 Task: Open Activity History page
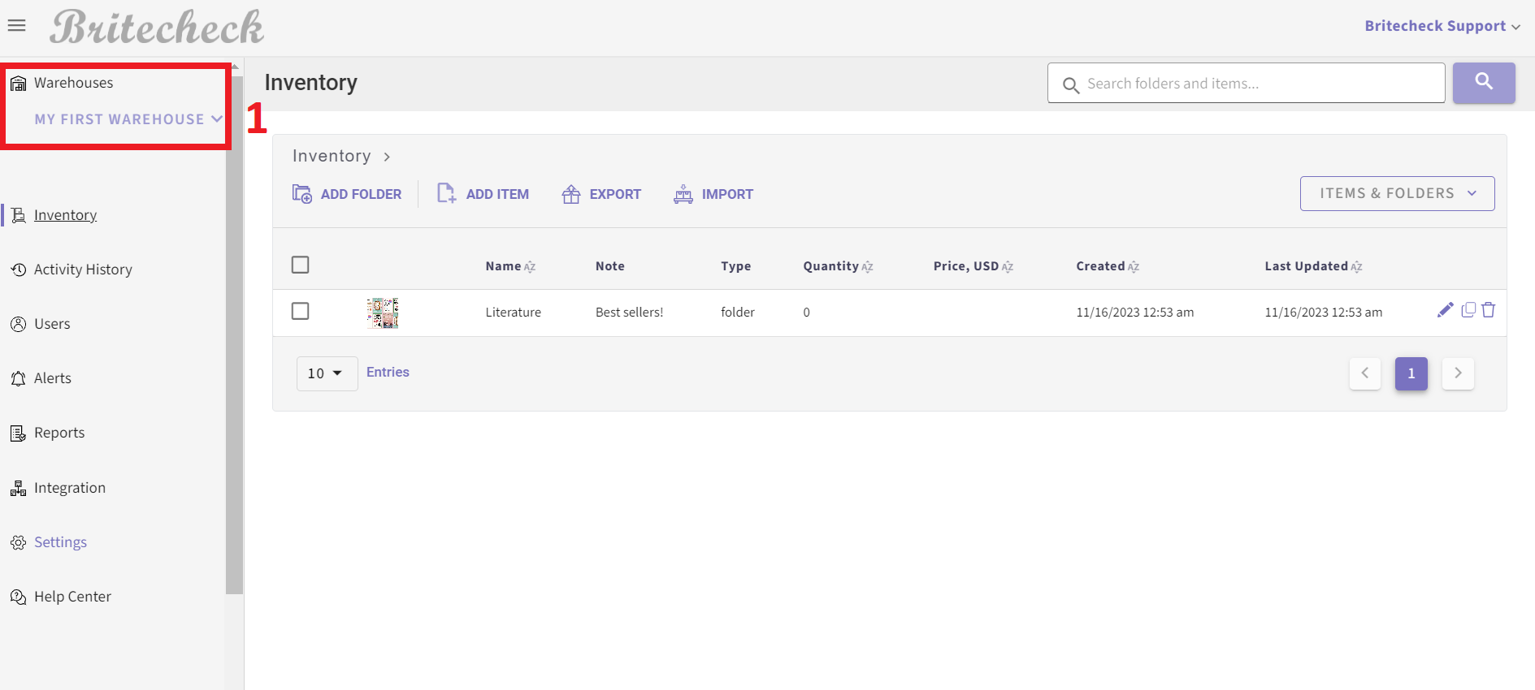(x=83, y=270)
